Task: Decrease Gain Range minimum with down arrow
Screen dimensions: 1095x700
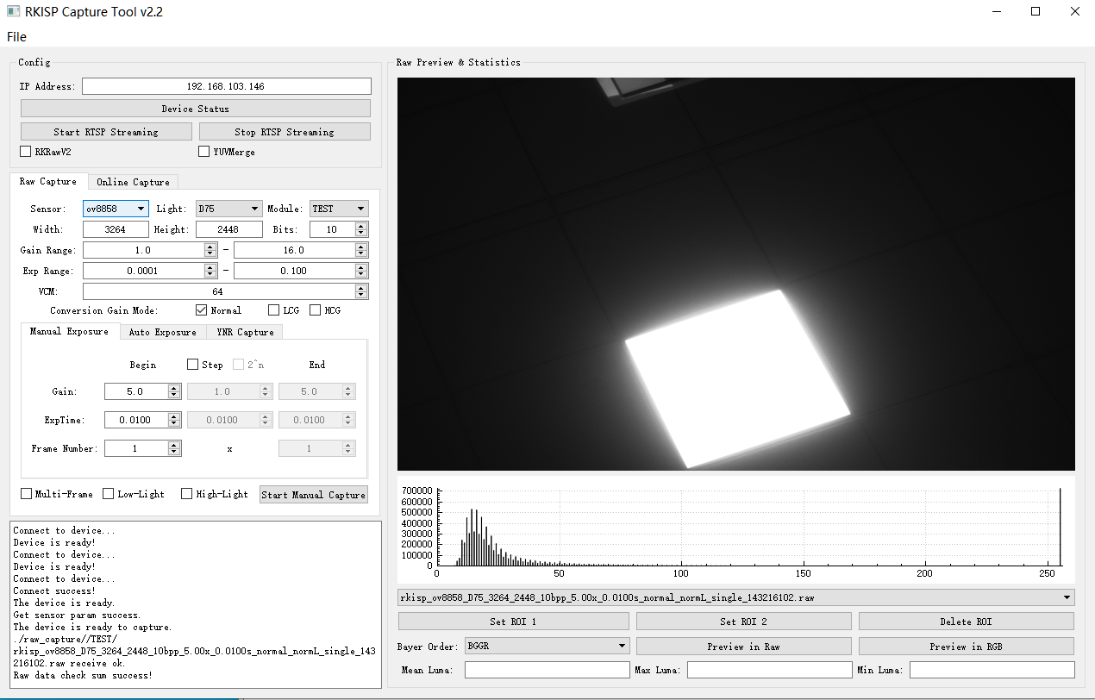Action: 210,254
